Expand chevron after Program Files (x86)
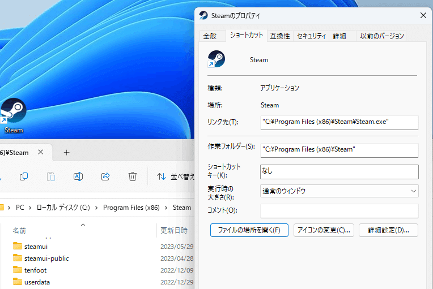This screenshot has height=289, width=433. click(166, 208)
